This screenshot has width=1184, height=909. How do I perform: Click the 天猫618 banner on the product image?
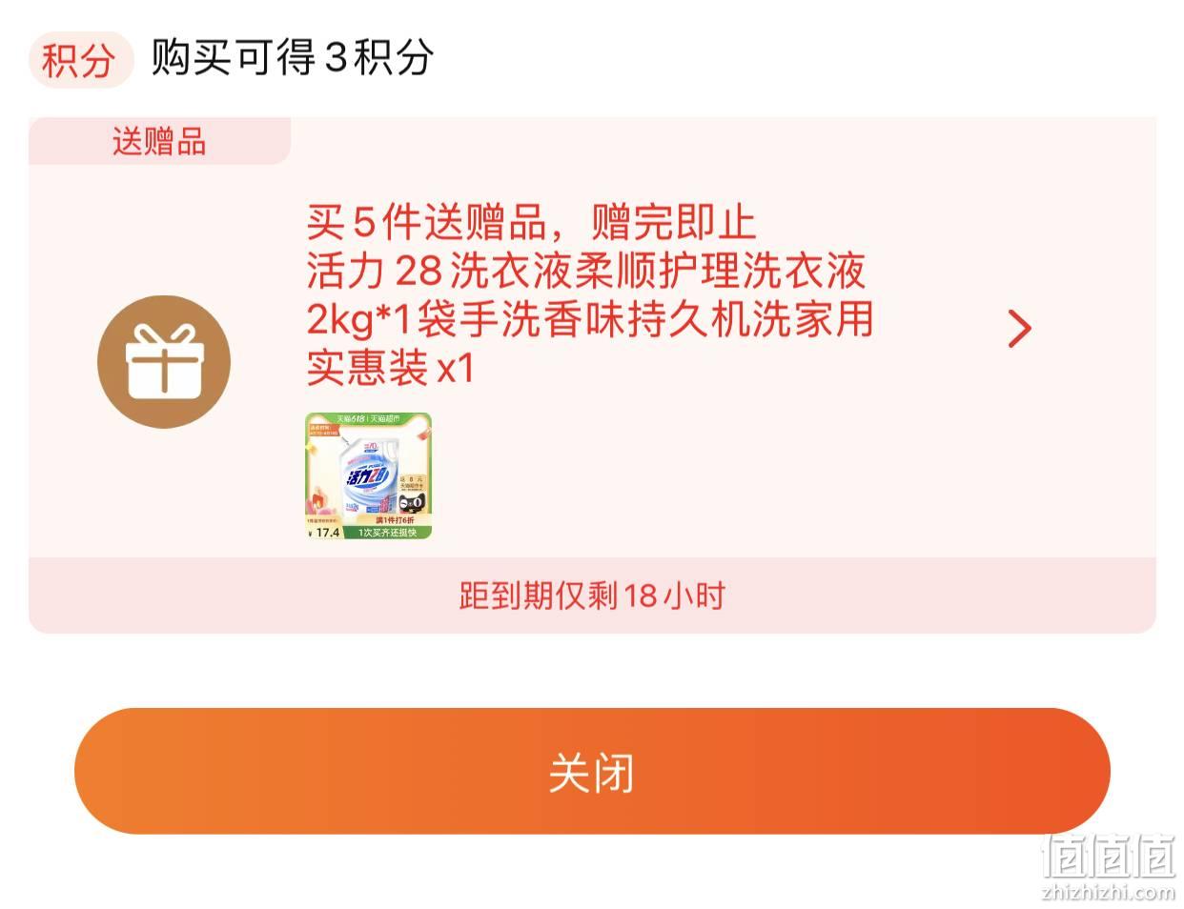369,419
